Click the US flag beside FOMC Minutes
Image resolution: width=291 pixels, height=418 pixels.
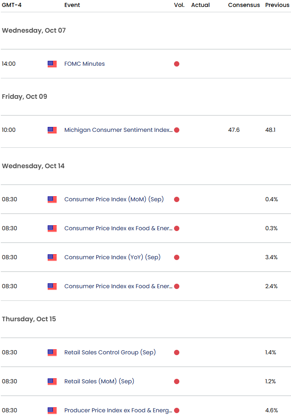[52, 64]
